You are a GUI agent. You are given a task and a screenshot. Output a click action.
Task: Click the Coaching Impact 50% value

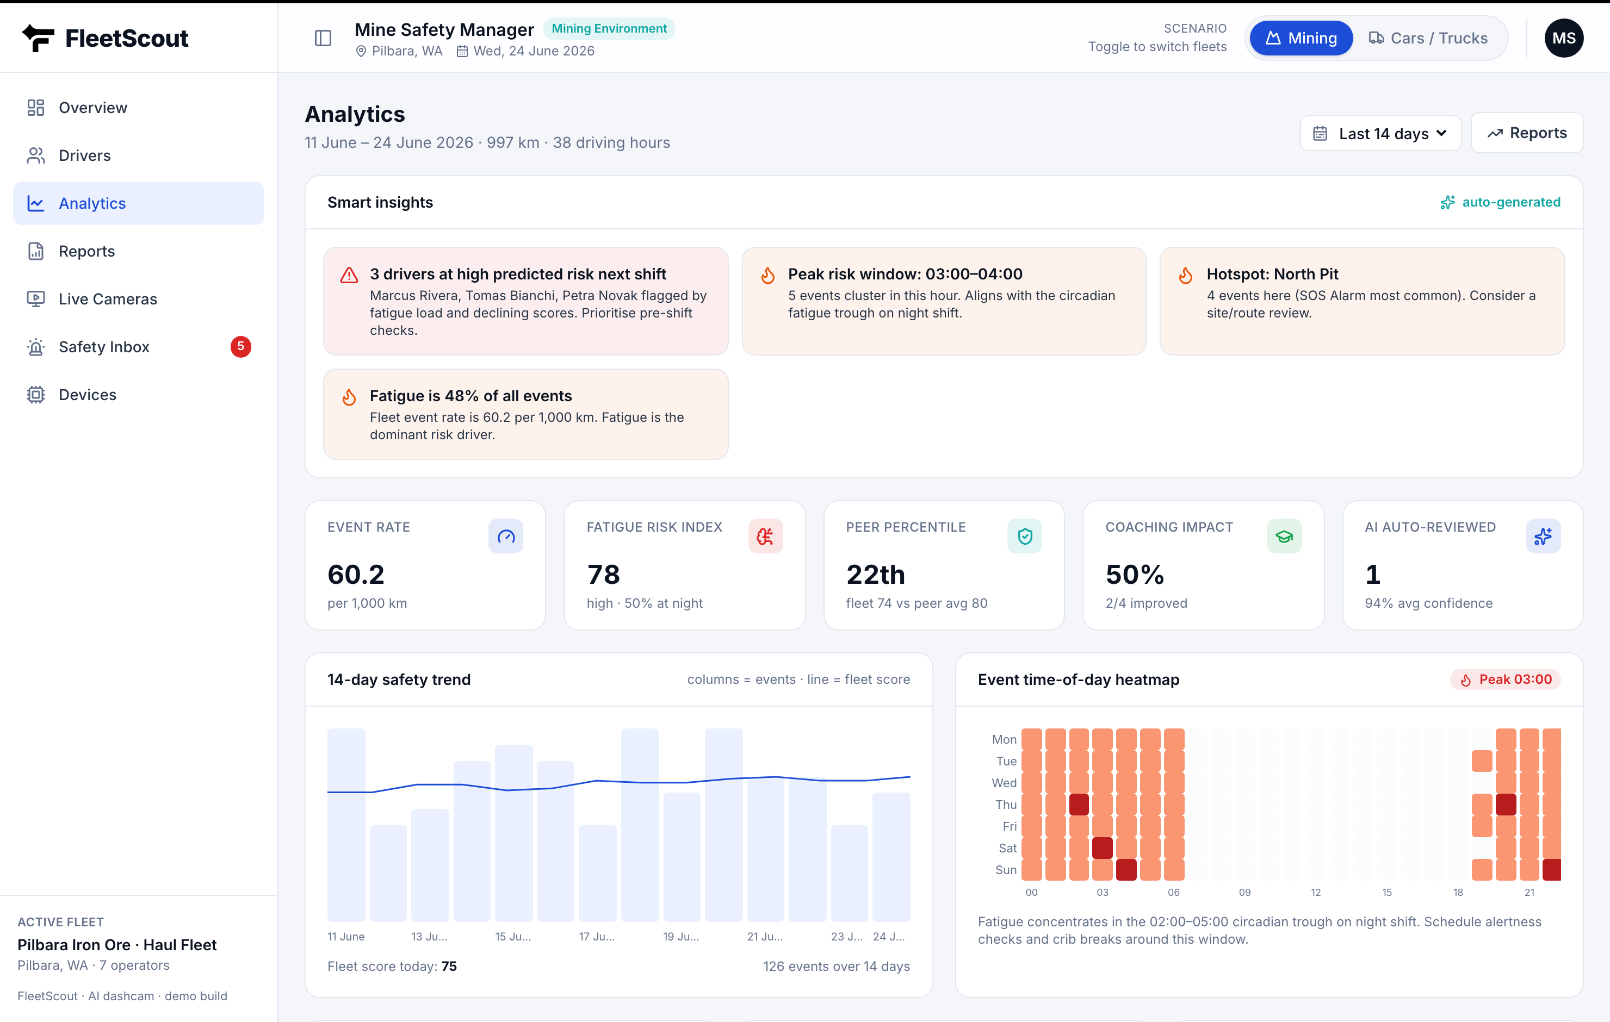[1135, 575]
